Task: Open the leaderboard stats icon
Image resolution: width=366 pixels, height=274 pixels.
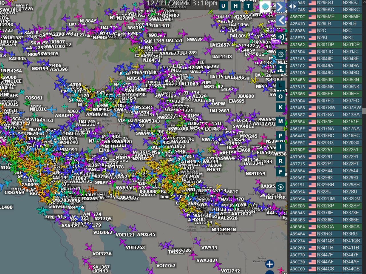Action: 281,69
